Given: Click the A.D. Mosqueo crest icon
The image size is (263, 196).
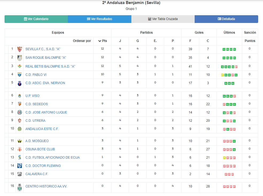Looking at the screenshot, I should (x=19, y=141).
